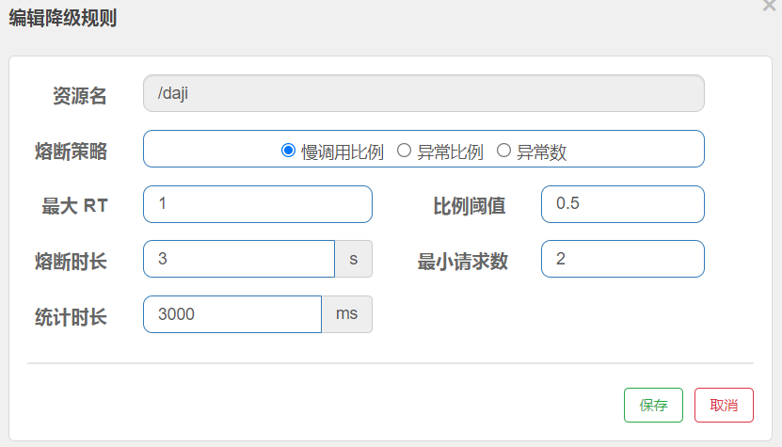Screen dimensions: 782x447
Task: Click the 最大 RT label
Action: (74, 205)
